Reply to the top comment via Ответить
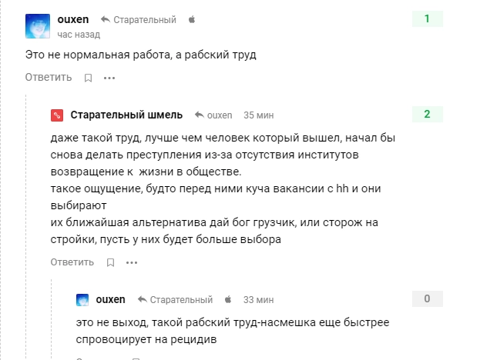 (x=49, y=78)
